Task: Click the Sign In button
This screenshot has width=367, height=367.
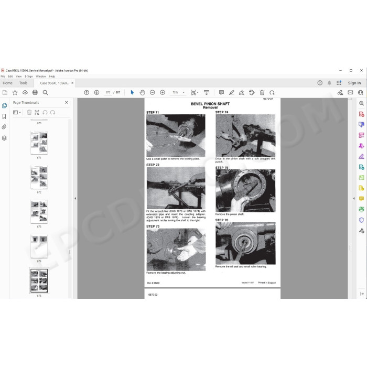Action: click(x=354, y=83)
